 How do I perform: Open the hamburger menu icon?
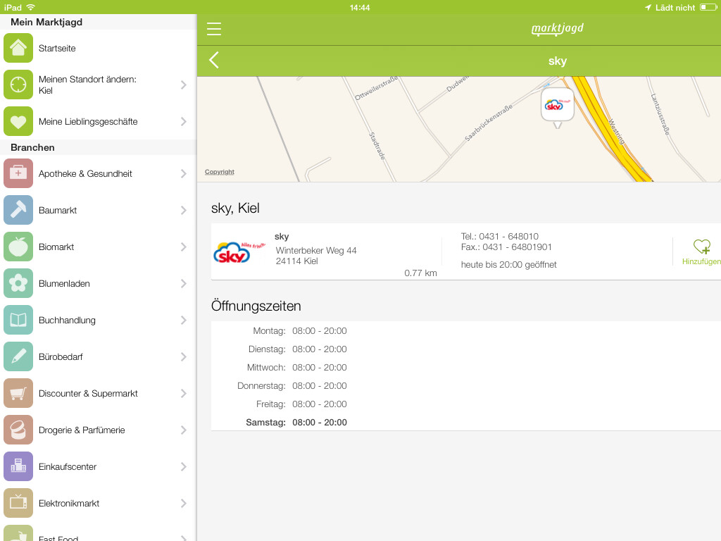(214, 29)
